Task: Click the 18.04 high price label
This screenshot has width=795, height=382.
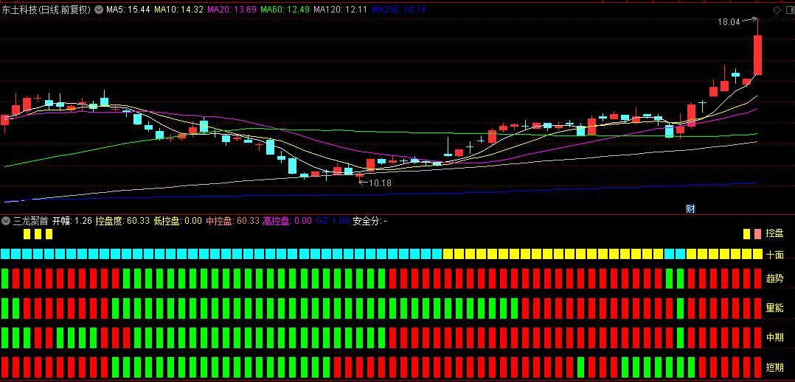Action: coord(729,22)
